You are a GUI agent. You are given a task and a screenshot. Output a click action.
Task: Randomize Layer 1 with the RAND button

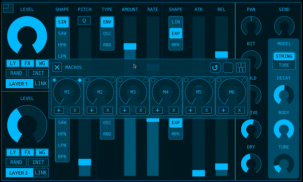pyautogui.click(x=16, y=73)
